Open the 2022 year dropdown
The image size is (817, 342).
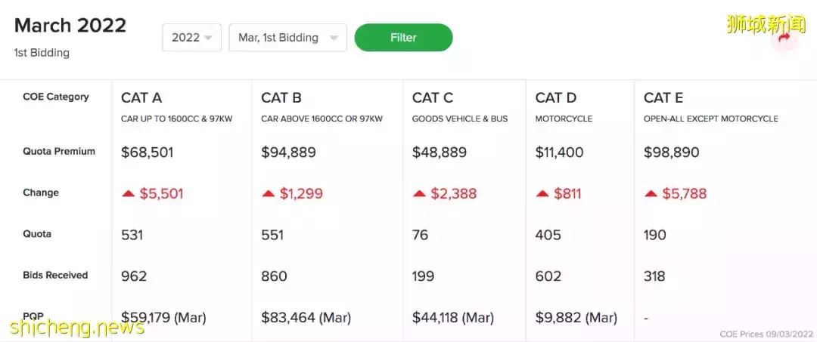[x=191, y=38]
